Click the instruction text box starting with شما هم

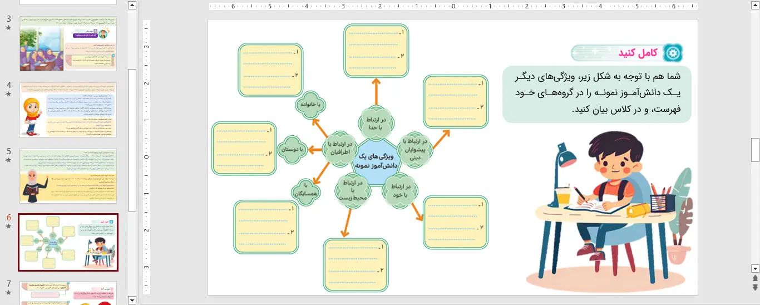point(596,94)
